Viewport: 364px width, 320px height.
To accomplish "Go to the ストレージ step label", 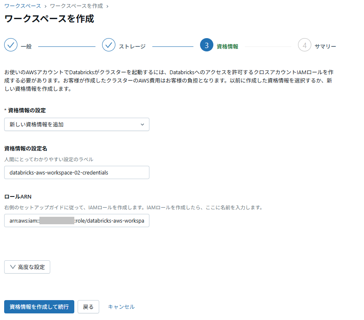I will [x=132, y=46].
